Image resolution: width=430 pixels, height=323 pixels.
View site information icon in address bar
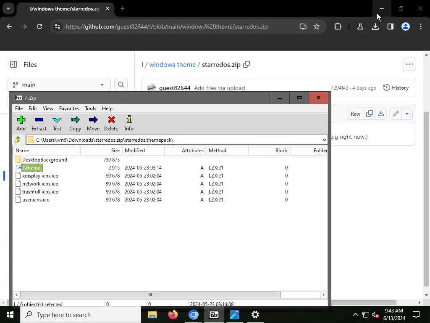coord(58,26)
